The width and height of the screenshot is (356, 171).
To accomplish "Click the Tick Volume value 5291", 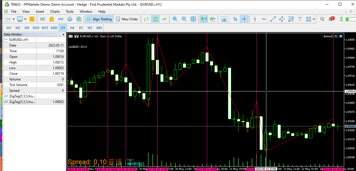I will (x=60, y=85).
